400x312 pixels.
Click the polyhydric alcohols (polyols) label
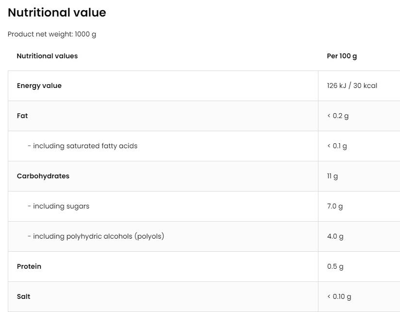pyautogui.click(x=96, y=236)
